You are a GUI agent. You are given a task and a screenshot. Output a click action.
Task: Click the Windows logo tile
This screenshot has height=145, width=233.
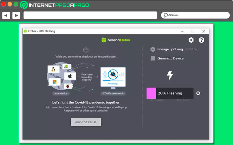click(55, 82)
